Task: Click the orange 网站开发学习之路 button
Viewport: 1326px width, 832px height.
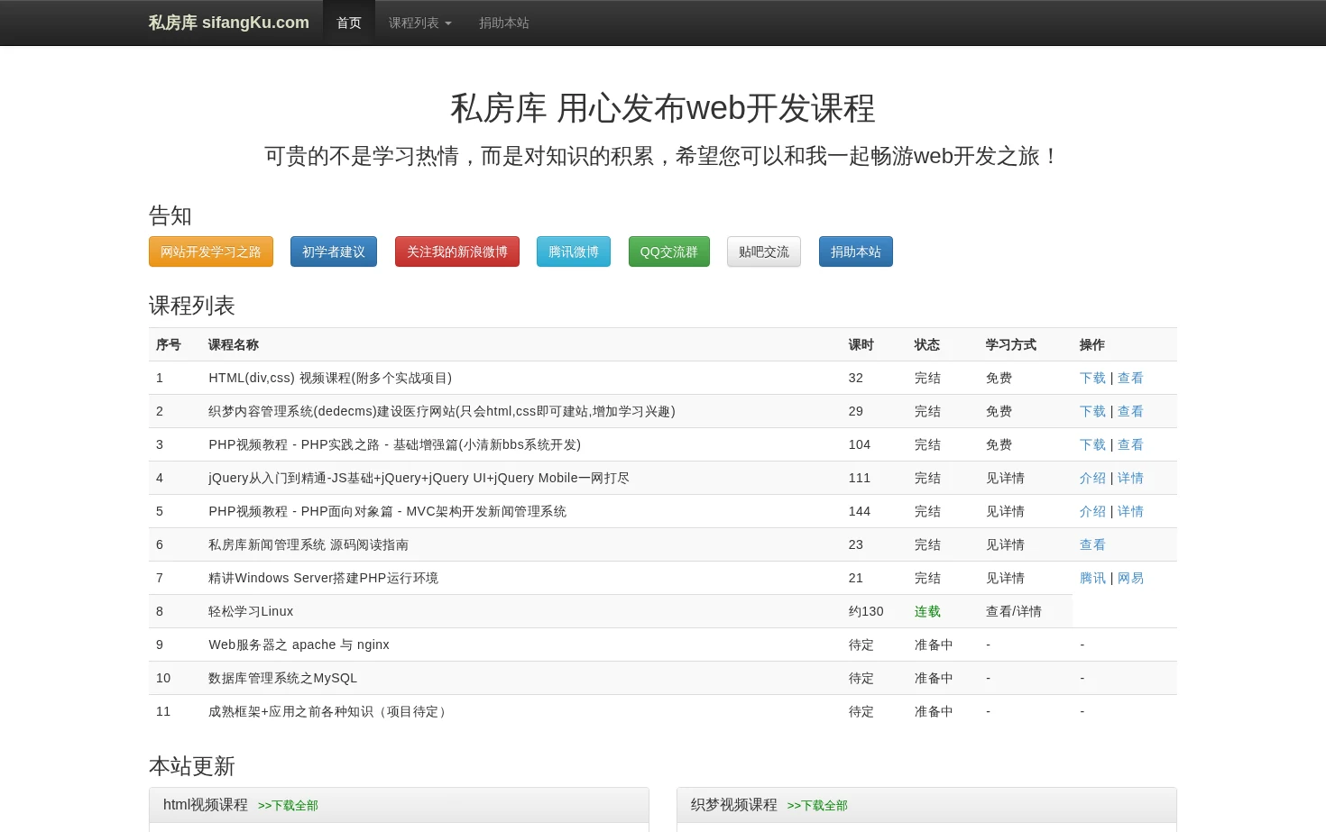Action: coord(211,251)
